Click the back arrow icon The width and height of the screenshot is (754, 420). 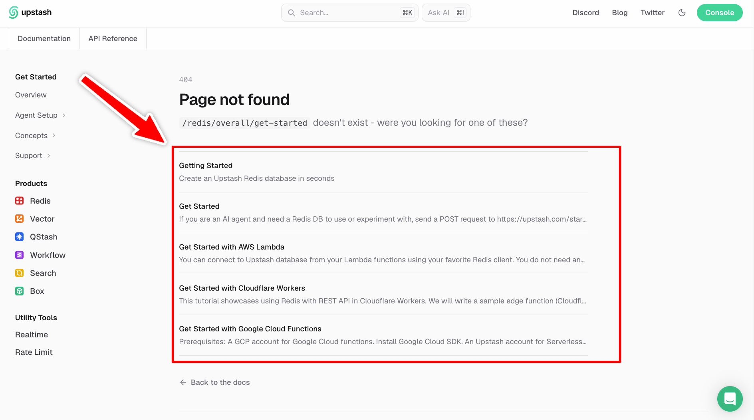coord(183,382)
